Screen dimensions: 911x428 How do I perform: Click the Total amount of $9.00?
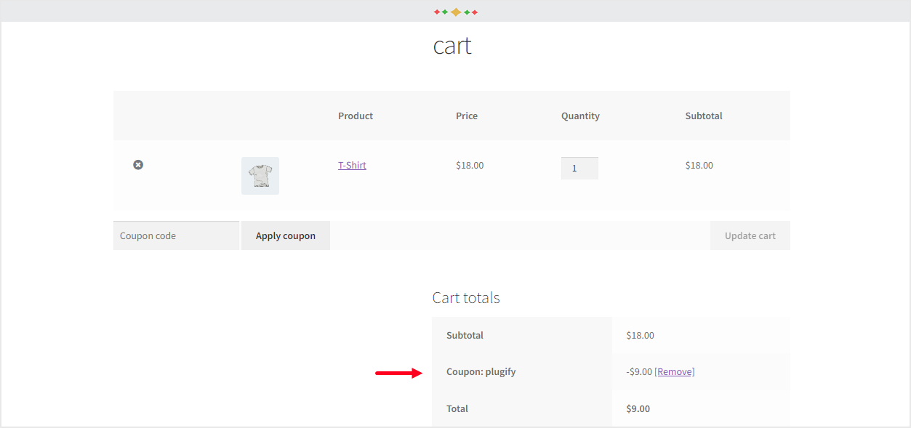[x=638, y=408]
